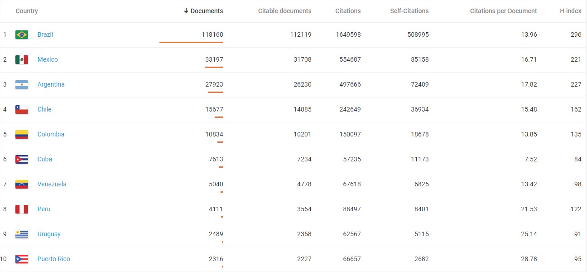
Task: Sort by Self-Citations column header
Action: (409, 11)
